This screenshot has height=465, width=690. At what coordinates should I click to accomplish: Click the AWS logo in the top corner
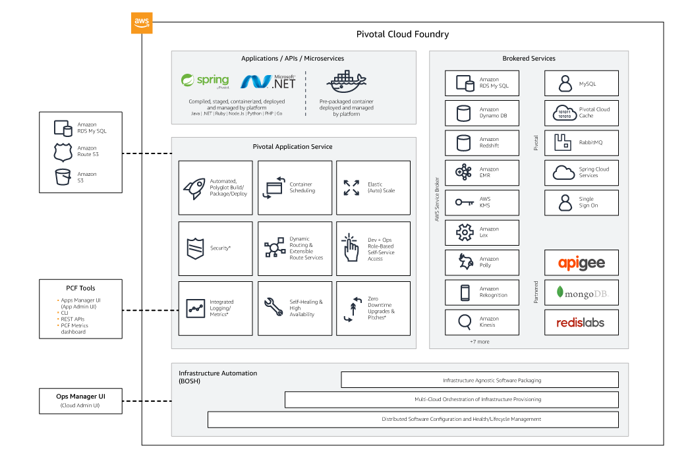pos(142,22)
